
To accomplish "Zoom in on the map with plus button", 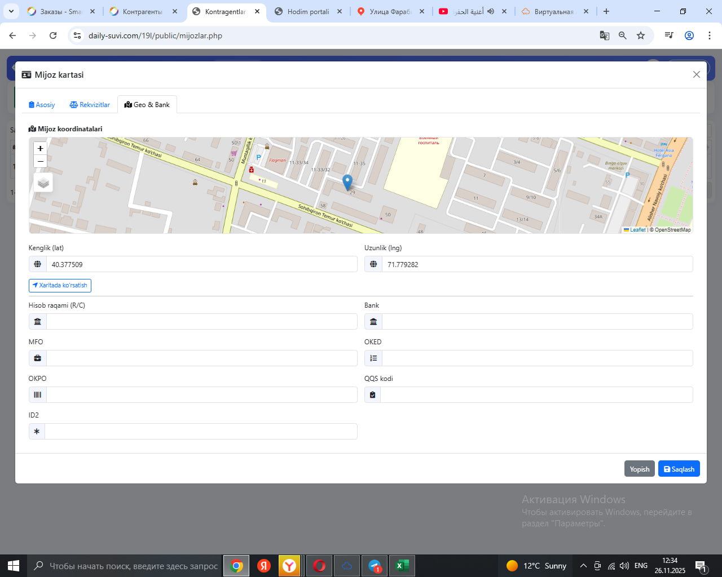I will (x=40, y=148).
